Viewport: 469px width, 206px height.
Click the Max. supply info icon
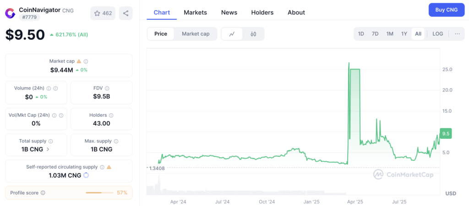coord(116,141)
